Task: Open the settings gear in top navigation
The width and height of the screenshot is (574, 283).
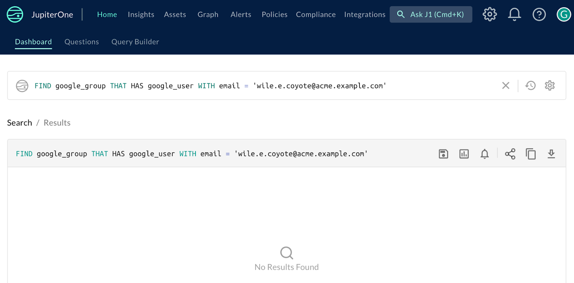Action: tap(489, 14)
